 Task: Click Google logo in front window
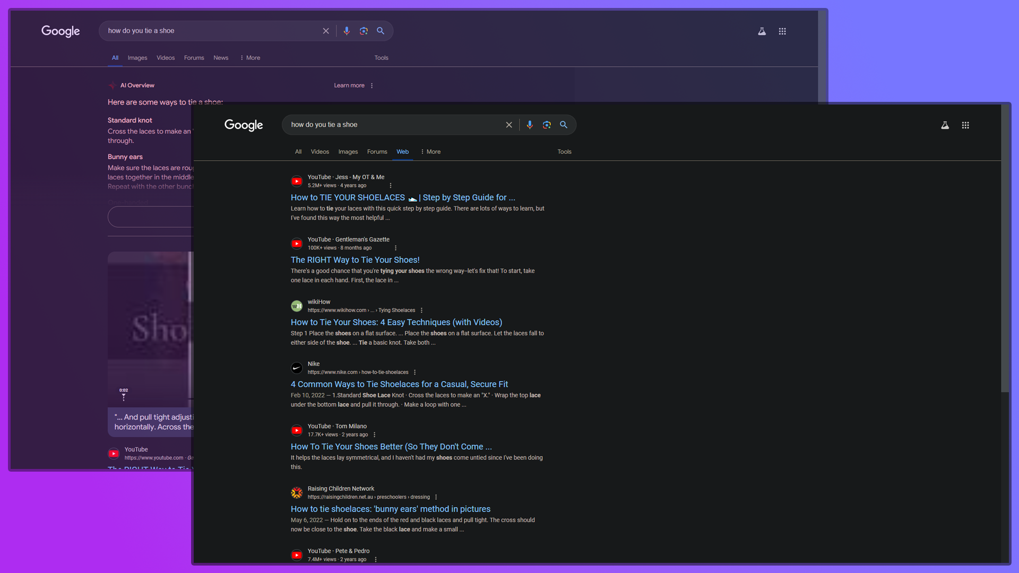244,125
